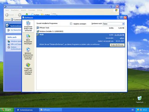Open Neue Programme hinzufügen panel
149x112 pixels.
pos(28,39)
